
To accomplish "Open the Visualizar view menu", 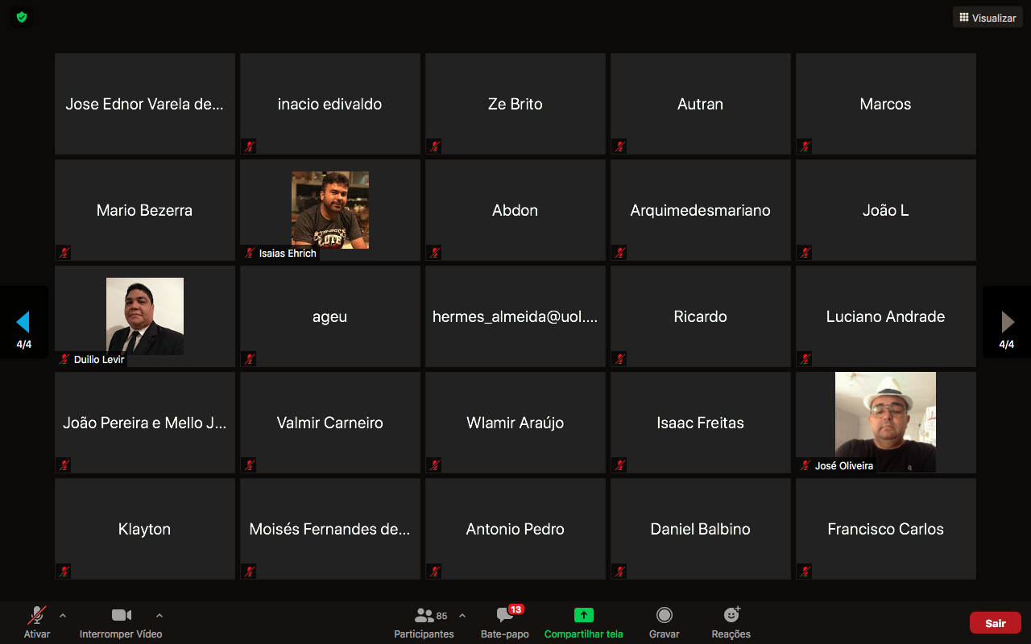I will 988,18.
